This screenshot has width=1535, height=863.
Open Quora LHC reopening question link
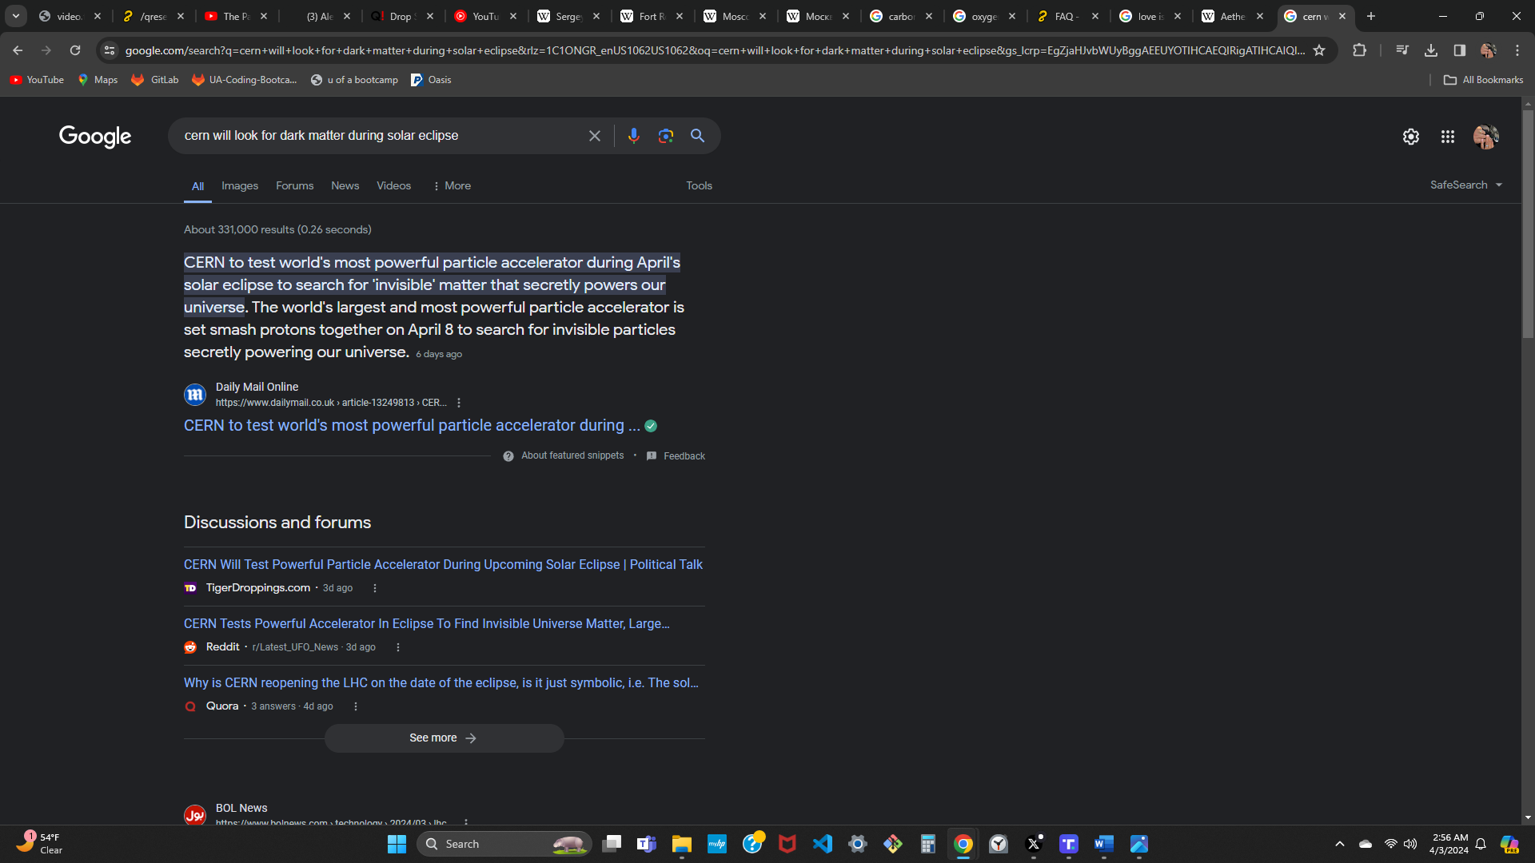pyautogui.click(x=441, y=683)
